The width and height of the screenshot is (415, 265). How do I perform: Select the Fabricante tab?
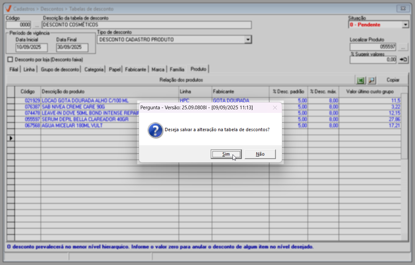pyautogui.click(x=135, y=69)
